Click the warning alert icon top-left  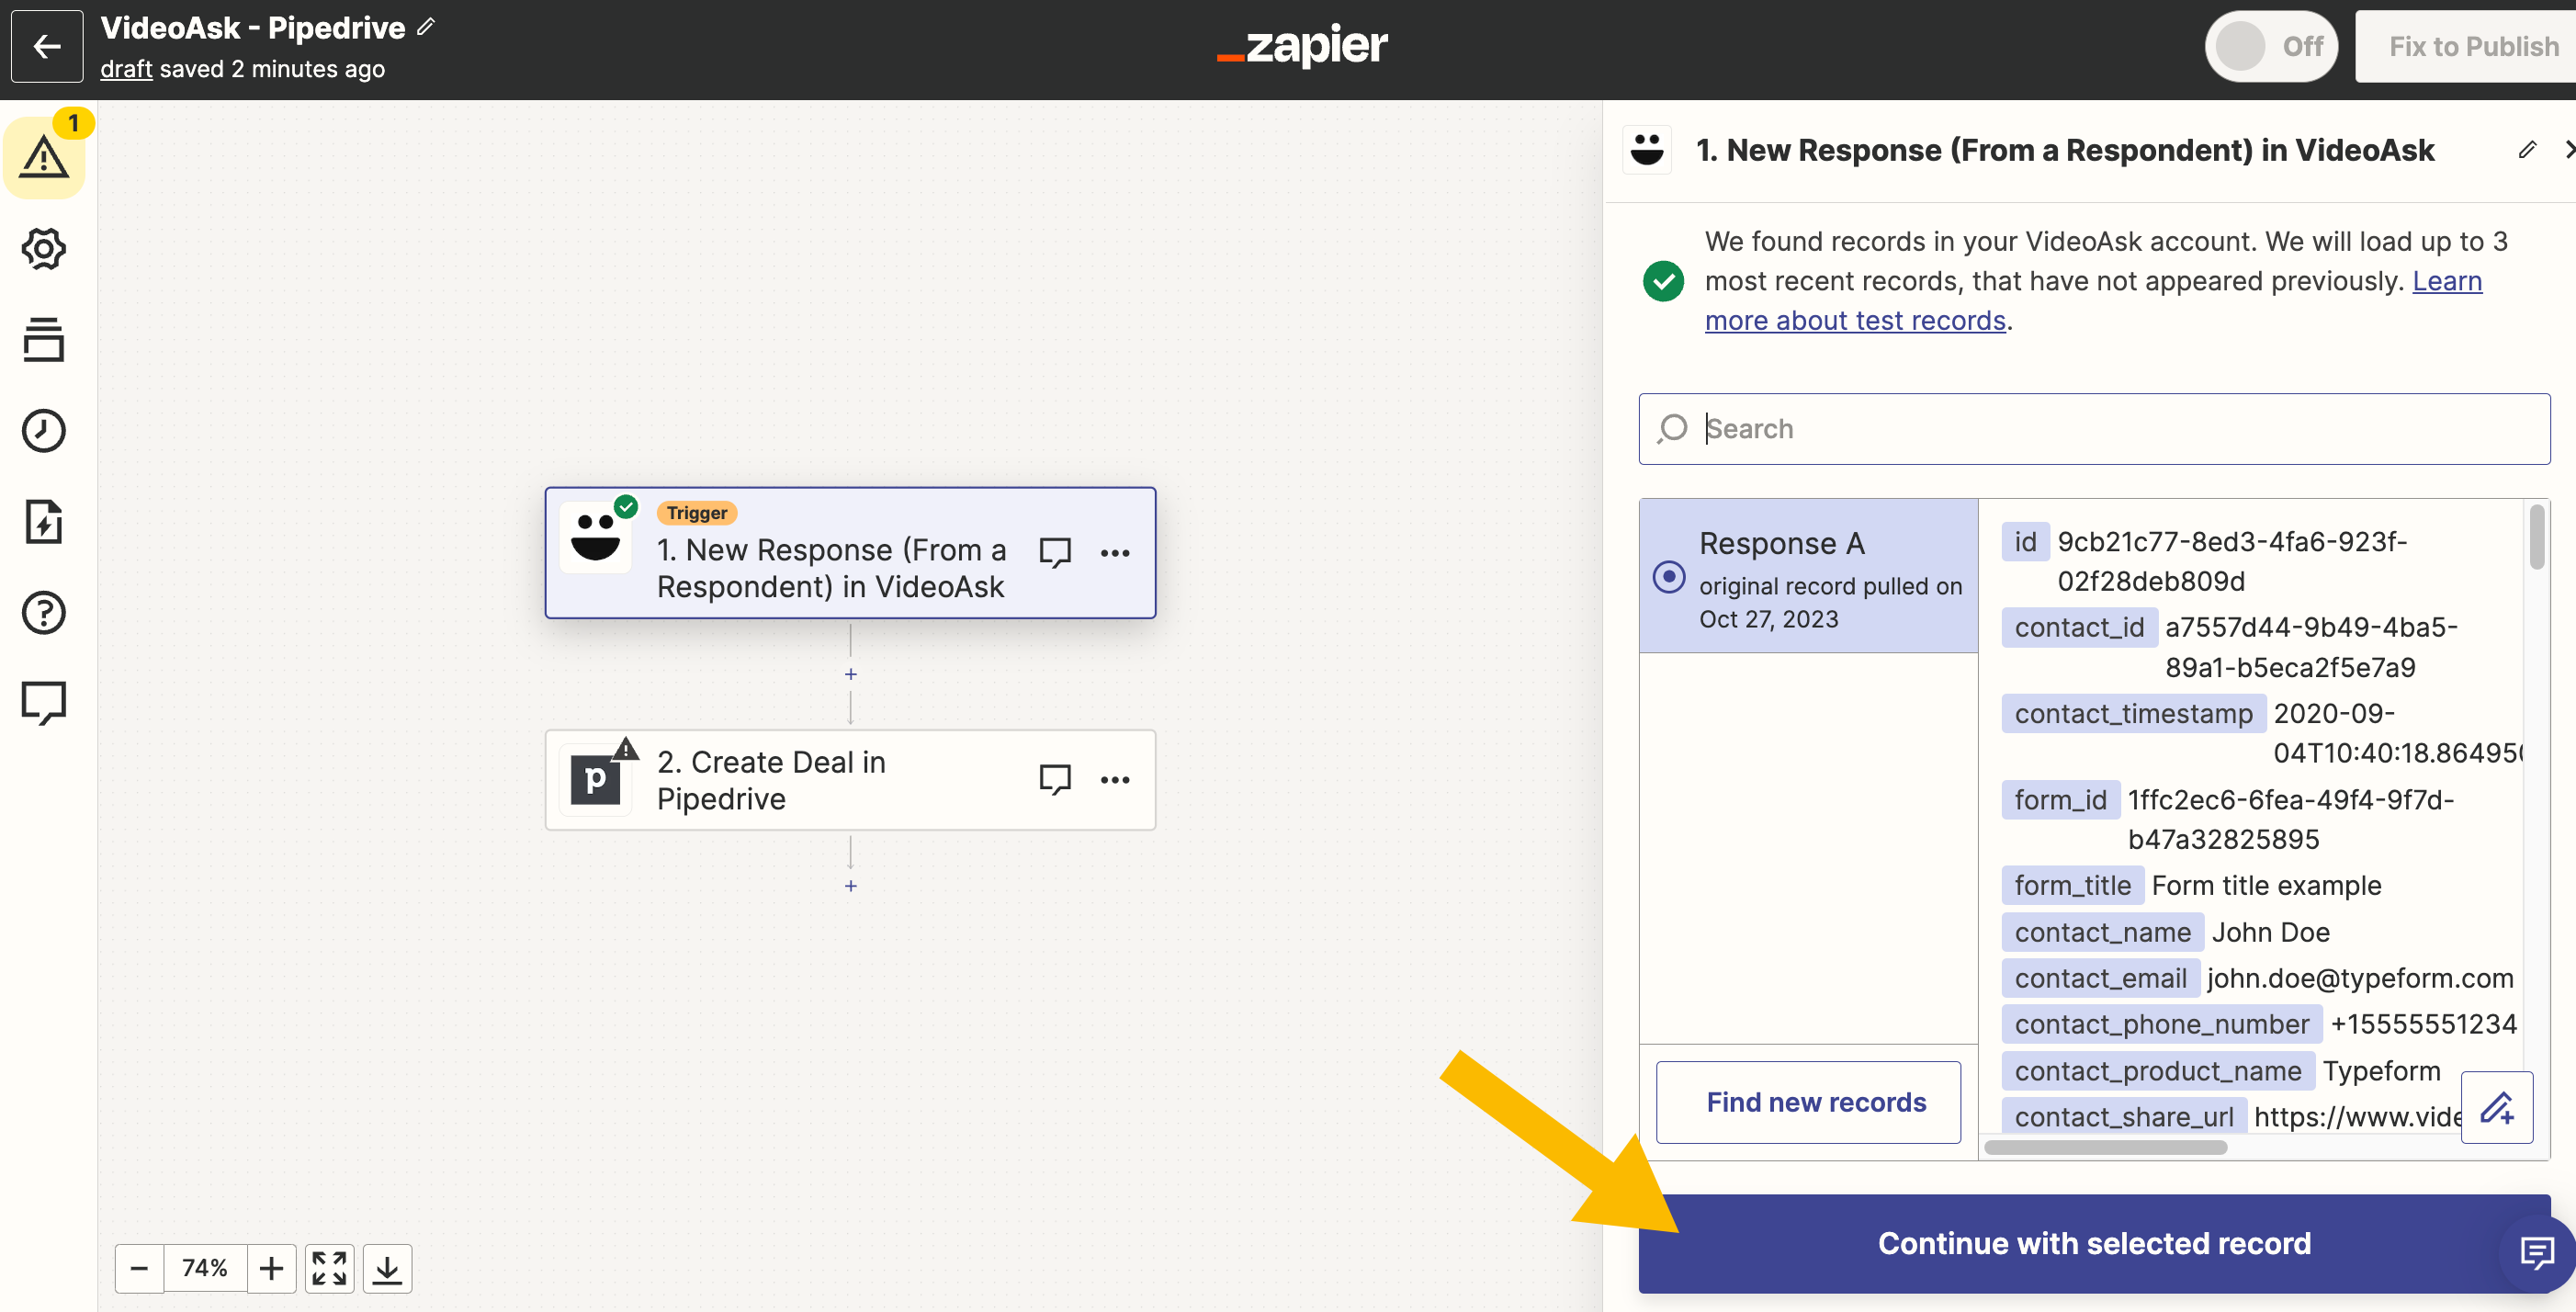point(45,155)
